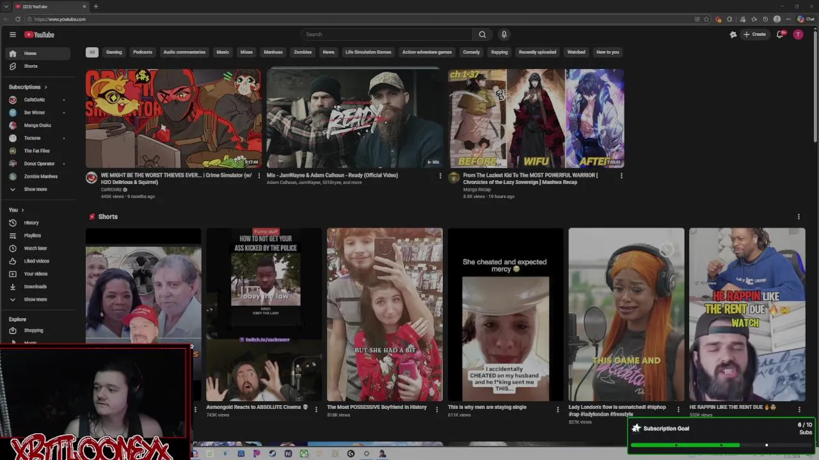
Task: Open a new browser tab
Action: point(95,6)
